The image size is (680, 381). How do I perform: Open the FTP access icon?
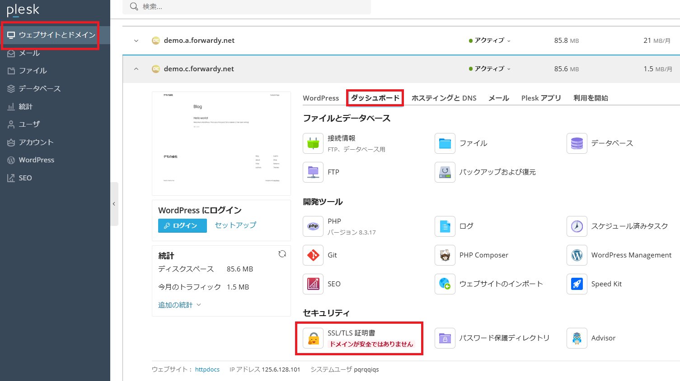pos(313,172)
